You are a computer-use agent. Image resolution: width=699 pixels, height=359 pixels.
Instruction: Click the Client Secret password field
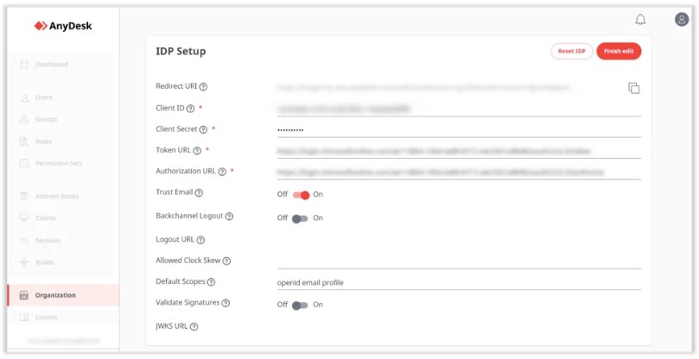coord(458,129)
